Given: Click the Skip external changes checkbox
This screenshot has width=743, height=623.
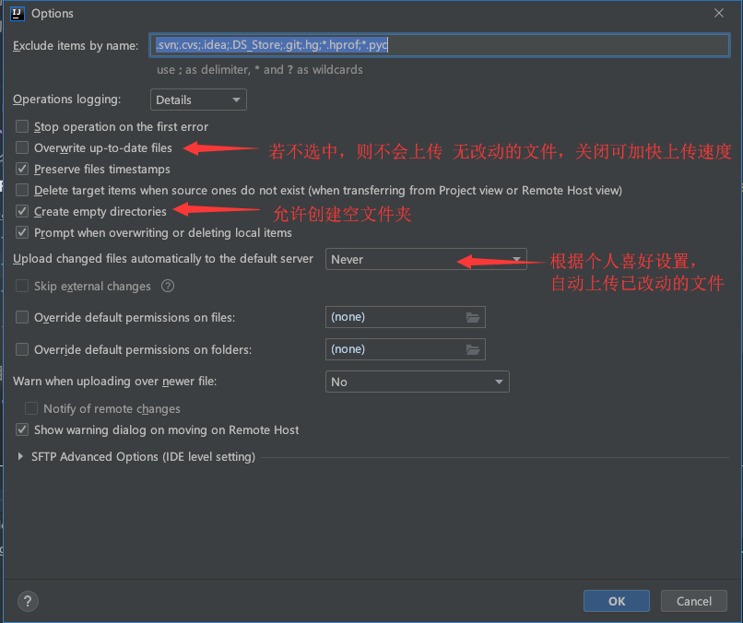Looking at the screenshot, I should click(22, 286).
